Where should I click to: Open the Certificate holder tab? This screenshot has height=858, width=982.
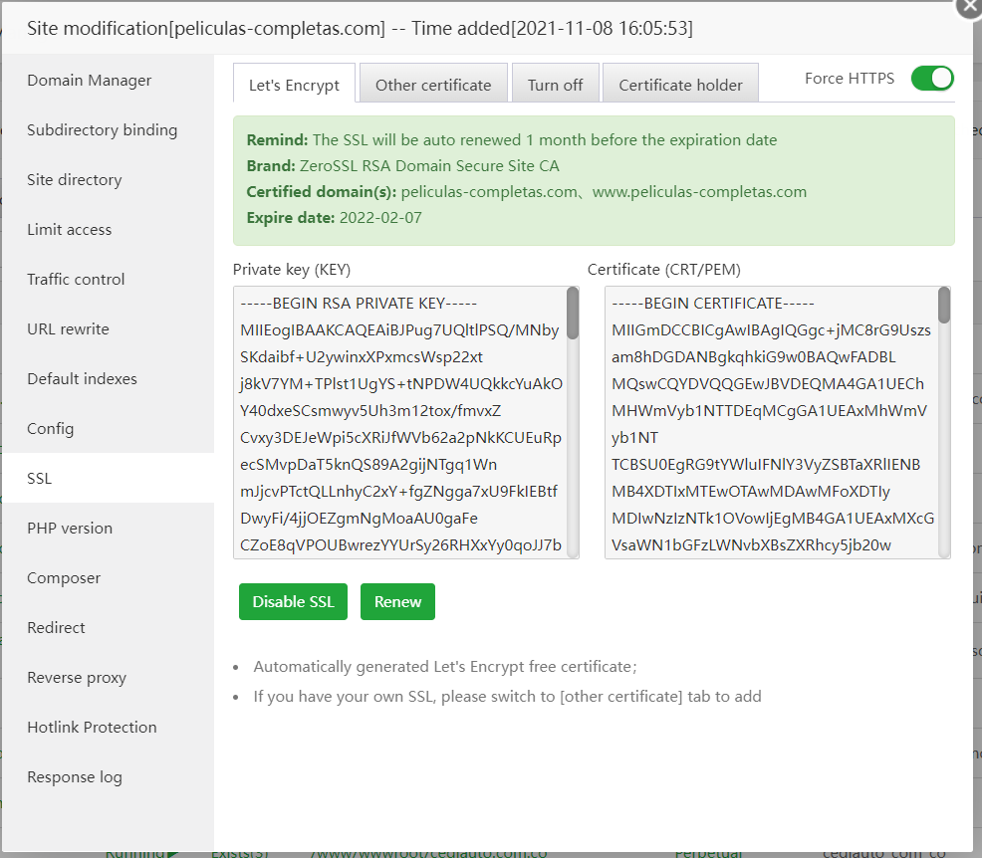[x=680, y=85]
